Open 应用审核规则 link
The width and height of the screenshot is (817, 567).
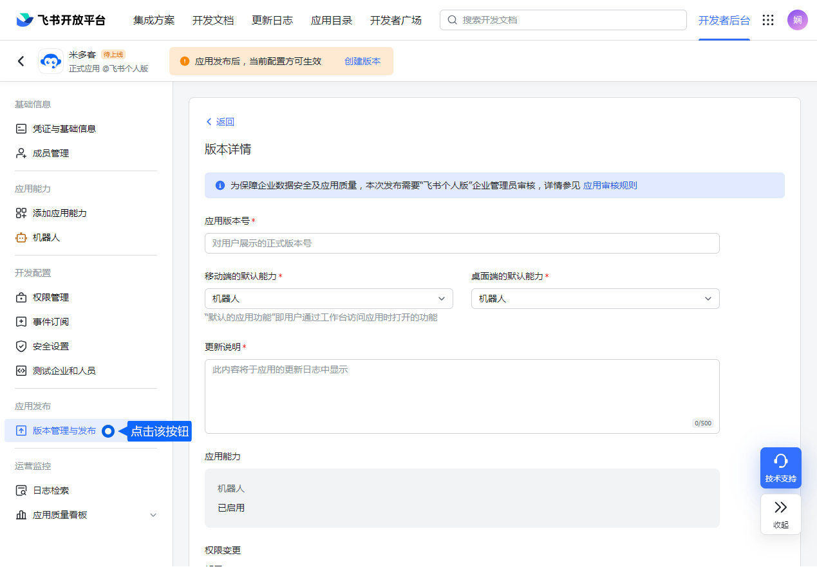[610, 185]
